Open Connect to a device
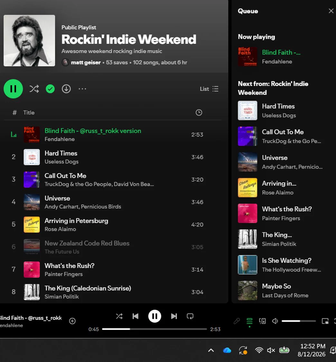 click(262, 321)
